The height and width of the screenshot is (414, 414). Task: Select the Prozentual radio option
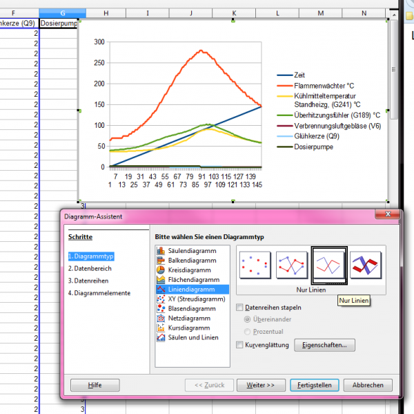(x=247, y=332)
